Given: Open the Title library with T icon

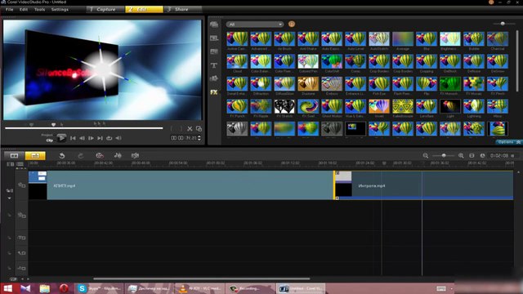Looking at the screenshot, I should click(214, 65).
